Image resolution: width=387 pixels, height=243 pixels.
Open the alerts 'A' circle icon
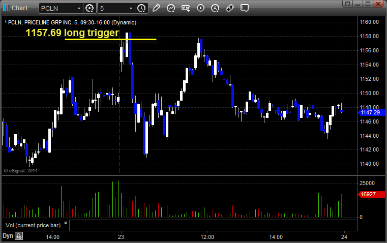point(215,8)
